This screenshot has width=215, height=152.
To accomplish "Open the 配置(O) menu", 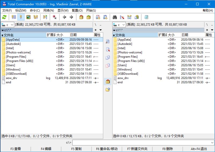I will coord(77,10).
